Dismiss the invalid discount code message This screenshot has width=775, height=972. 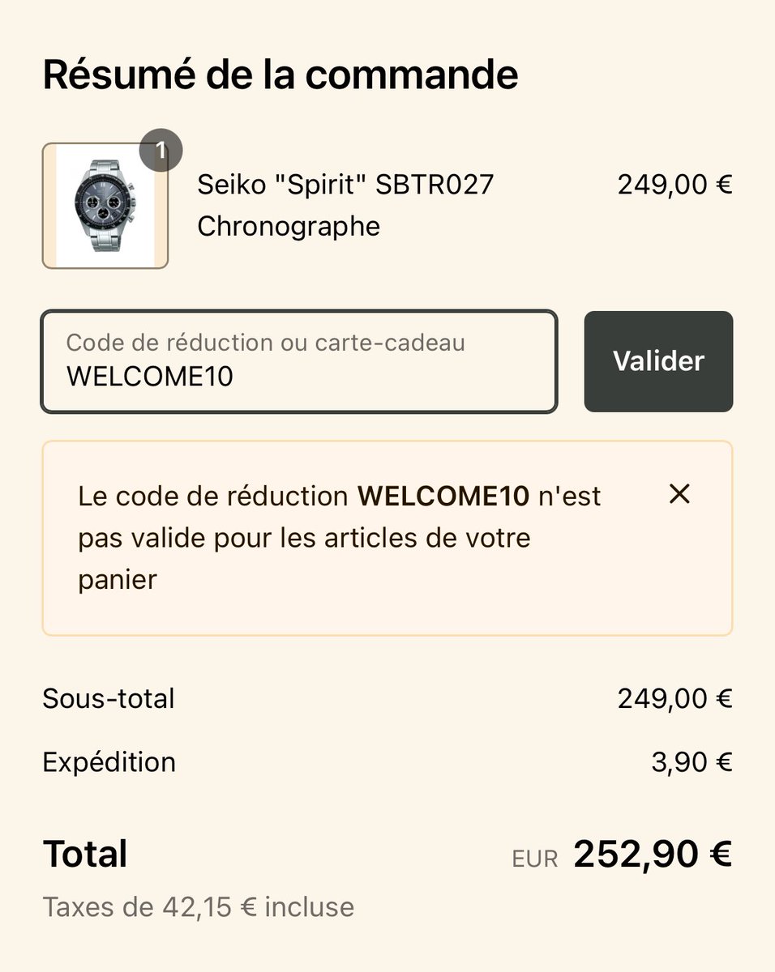(x=679, y=494)
